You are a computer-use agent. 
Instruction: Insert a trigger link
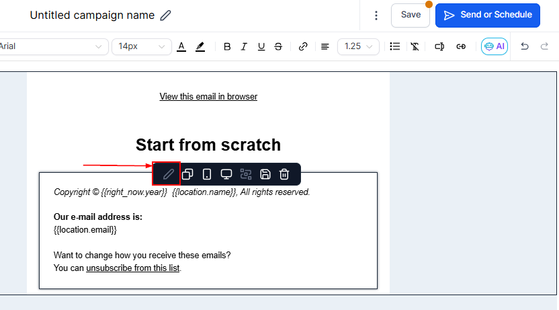(x=461, y=46)
